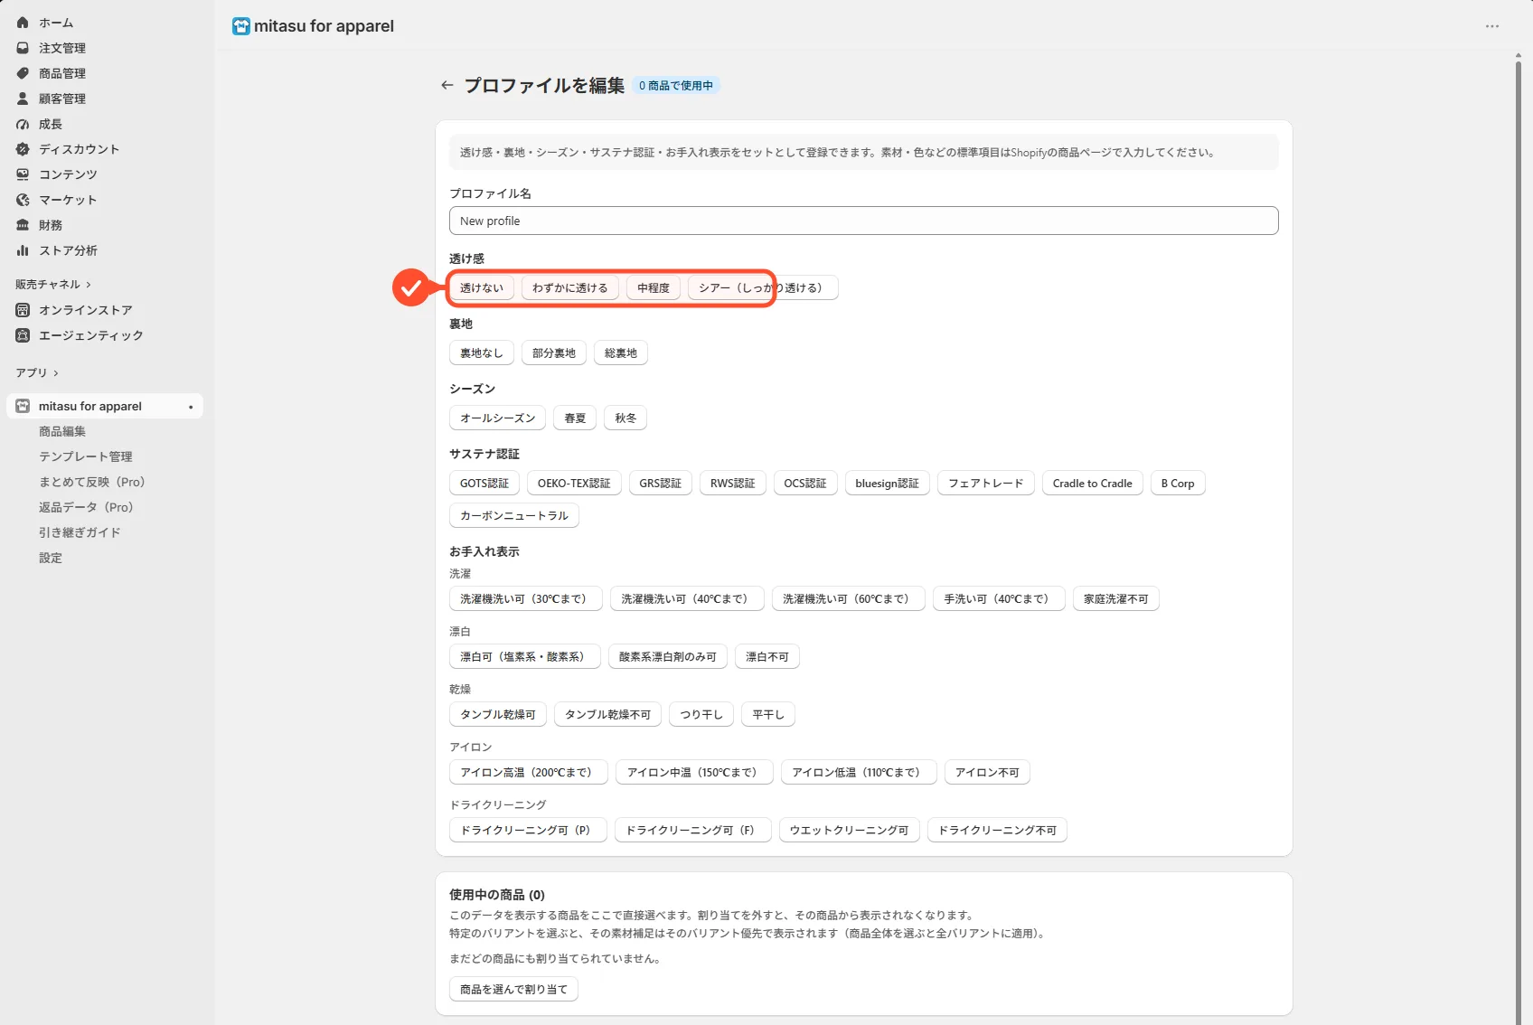
Task: Expand the 販売チャネル section chevron
Action: [89, 285]
